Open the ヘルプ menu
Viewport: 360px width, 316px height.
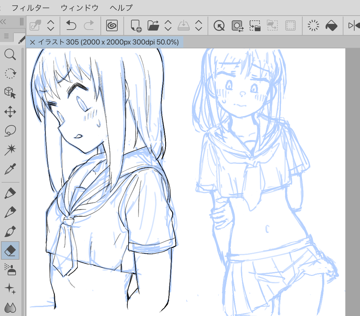click(x=121, y=8)
